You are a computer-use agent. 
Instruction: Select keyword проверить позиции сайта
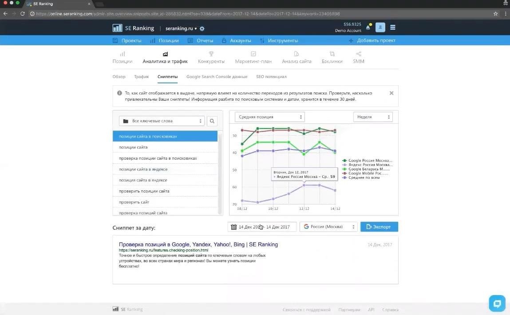point(165,191)
